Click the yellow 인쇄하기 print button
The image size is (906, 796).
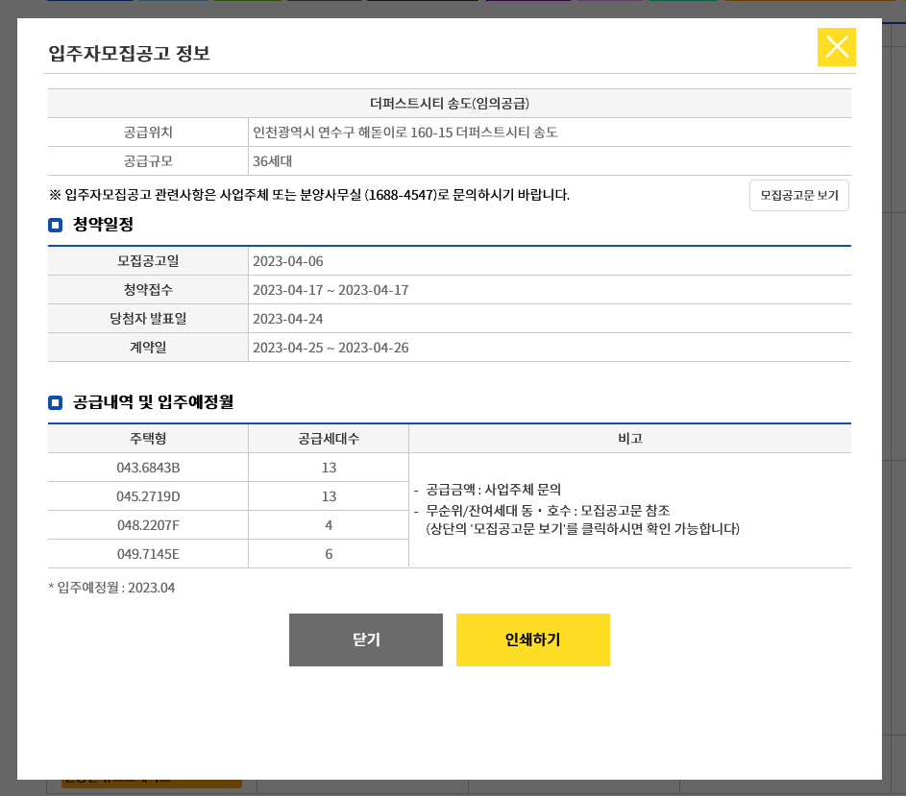coord(532,639)
